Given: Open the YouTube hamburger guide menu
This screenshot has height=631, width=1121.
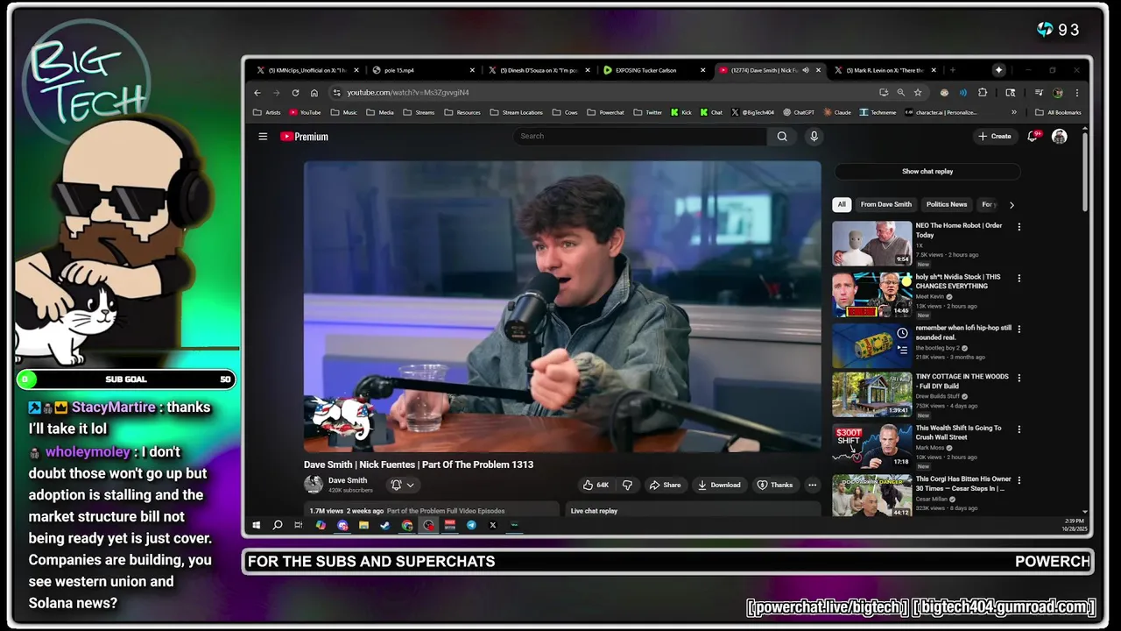Looking at the screenshot, I should [263, 136].
